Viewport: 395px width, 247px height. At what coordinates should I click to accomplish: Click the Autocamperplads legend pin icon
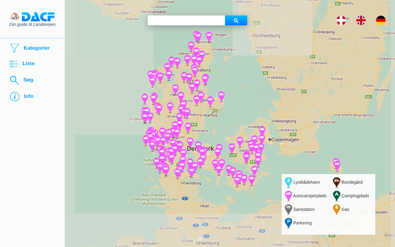click(289, 196)
